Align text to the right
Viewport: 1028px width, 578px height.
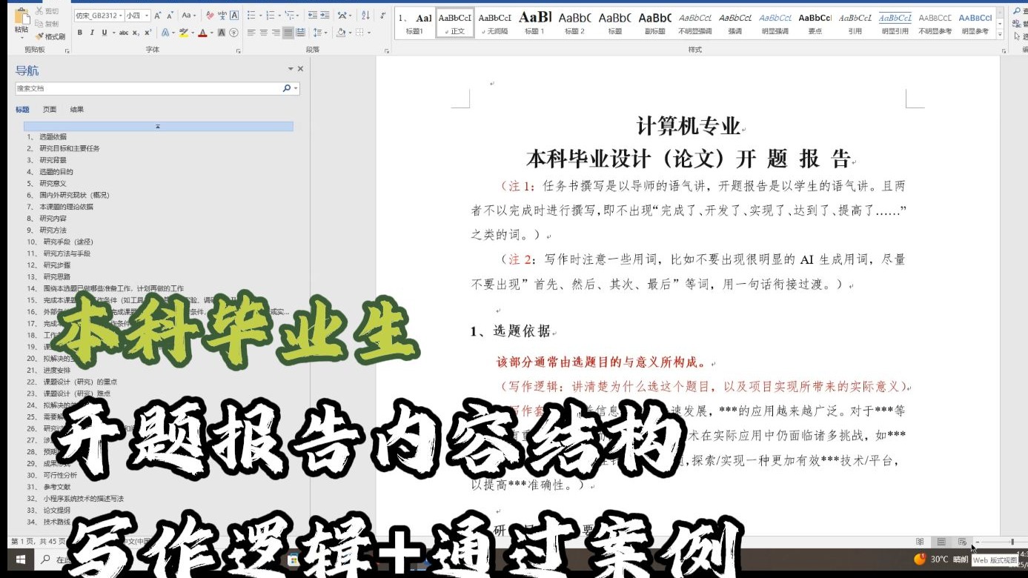click(276, 33)
